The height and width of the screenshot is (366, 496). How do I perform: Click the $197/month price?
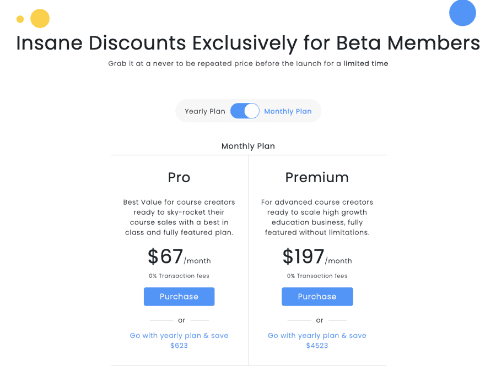317,257
